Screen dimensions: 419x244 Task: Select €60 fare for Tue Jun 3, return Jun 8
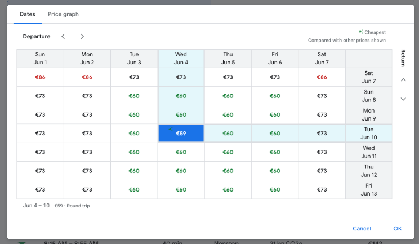(x=134, y=96)
